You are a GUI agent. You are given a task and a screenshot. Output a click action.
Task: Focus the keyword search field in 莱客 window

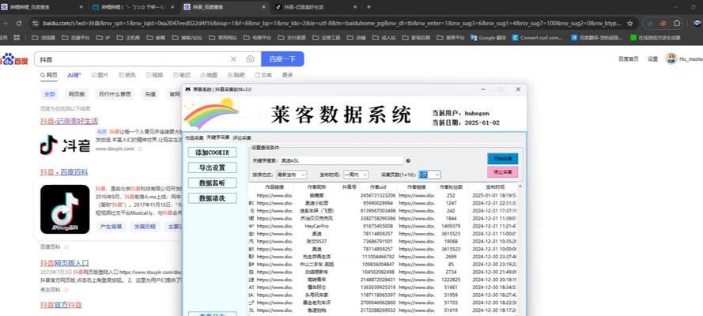342,160
